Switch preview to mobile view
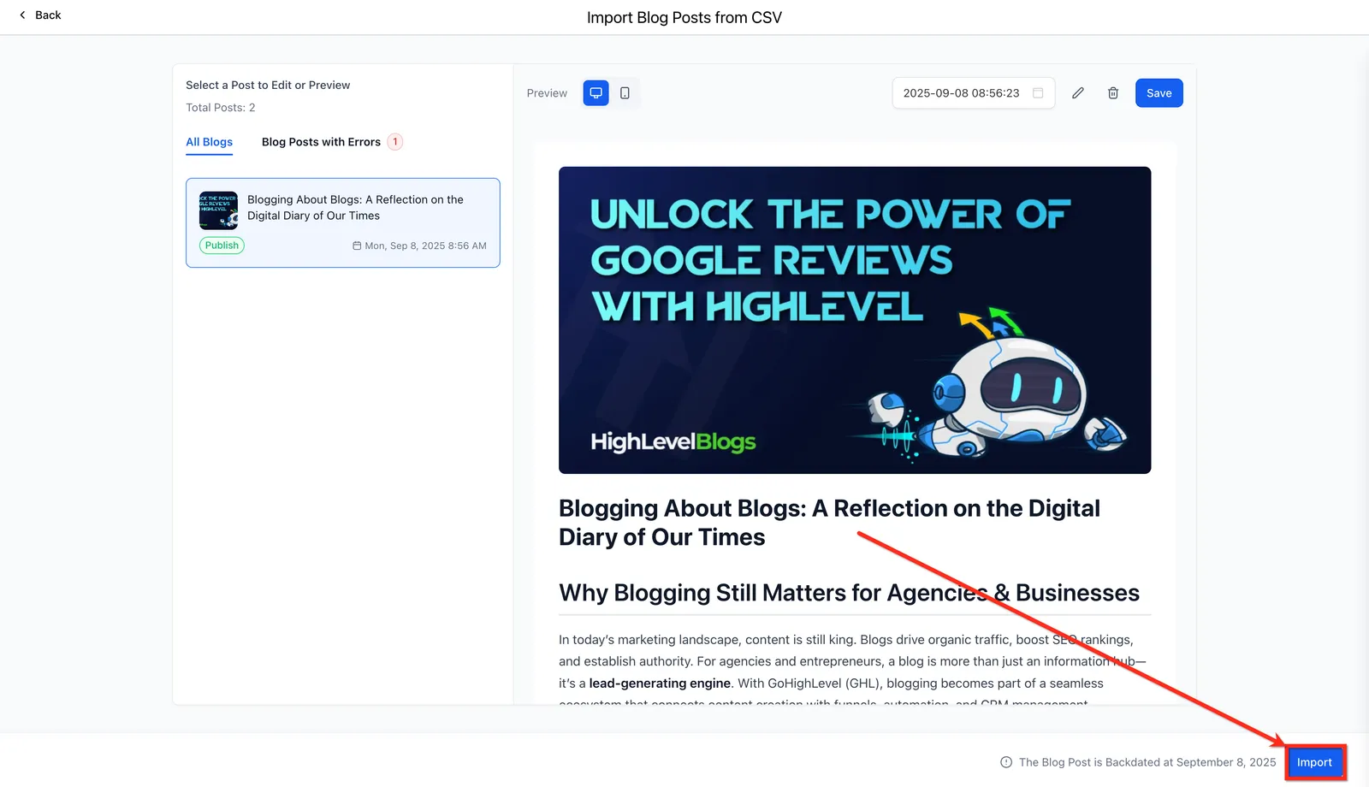1369x787 pixels. [625, 93]
